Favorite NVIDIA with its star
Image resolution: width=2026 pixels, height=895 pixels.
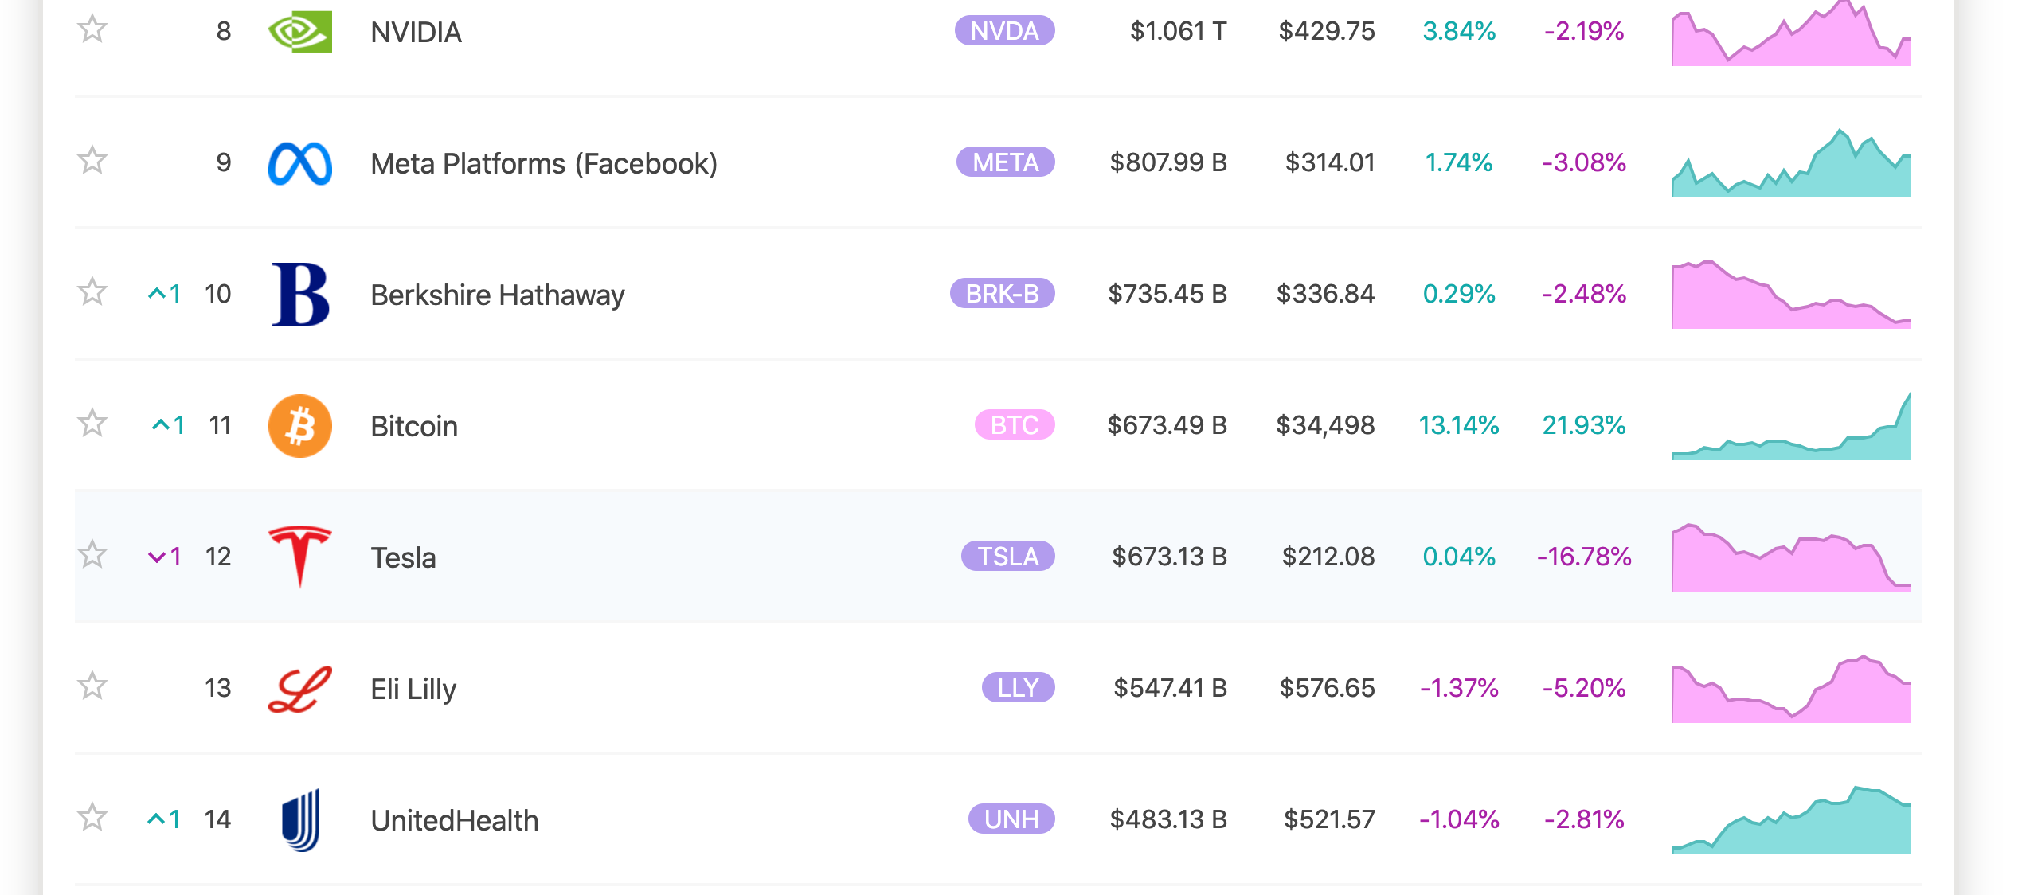pyautogui.click(x=92, y=29)
